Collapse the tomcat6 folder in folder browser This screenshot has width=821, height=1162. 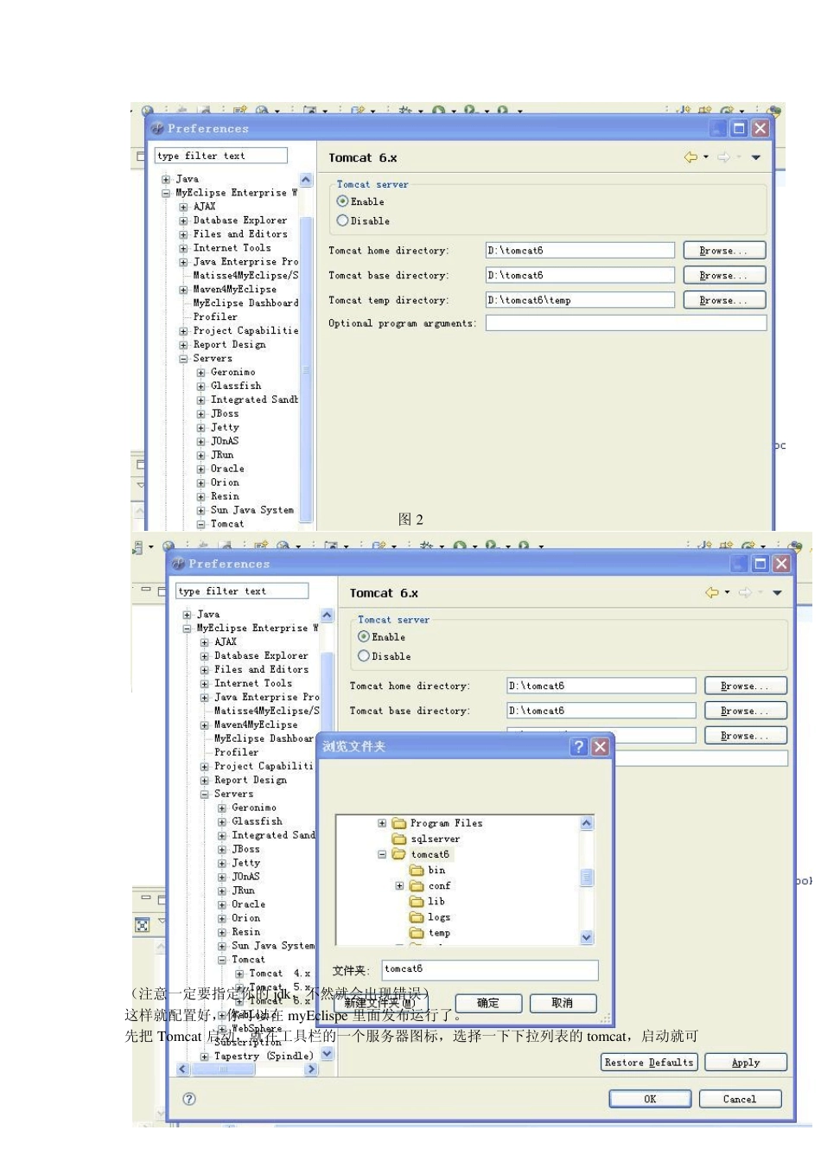[382, 854]
